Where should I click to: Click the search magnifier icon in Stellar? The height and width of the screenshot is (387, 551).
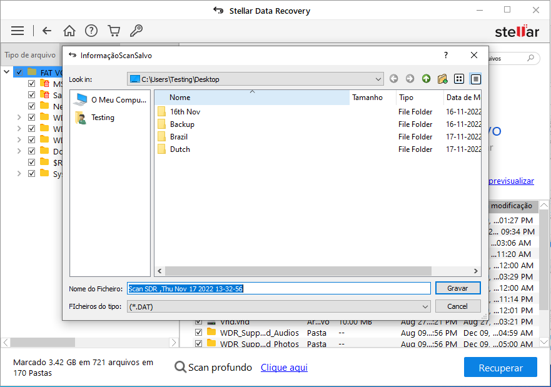pos(530,58)
